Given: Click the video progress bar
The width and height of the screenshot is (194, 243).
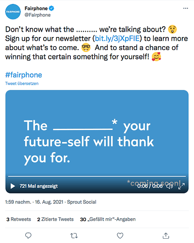Looking at the screenshot, I should coord(97,176).
